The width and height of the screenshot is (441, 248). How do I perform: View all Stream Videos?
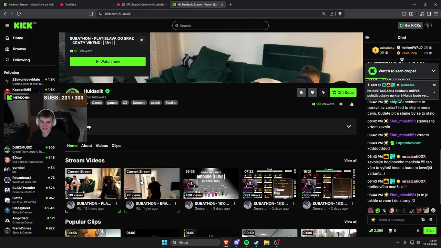point(350,161)
